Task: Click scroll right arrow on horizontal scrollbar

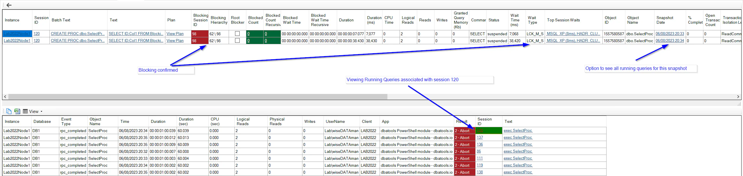Action: 738,97
